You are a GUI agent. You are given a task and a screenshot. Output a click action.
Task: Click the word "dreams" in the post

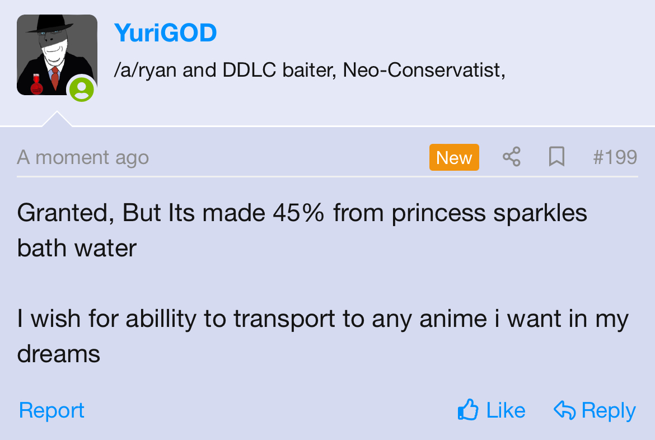59,354
